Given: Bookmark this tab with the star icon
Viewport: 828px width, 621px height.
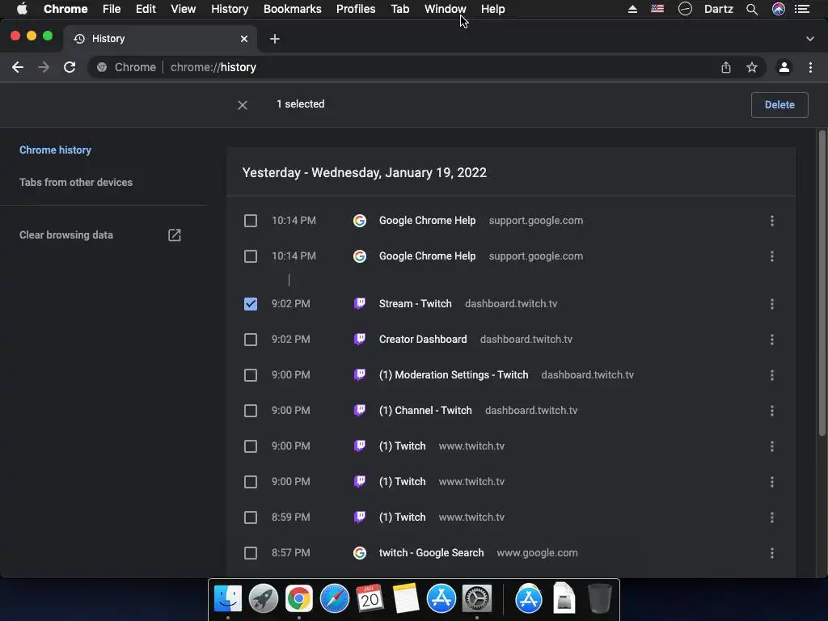Looking at the screenshot, I should pos(752,67).
